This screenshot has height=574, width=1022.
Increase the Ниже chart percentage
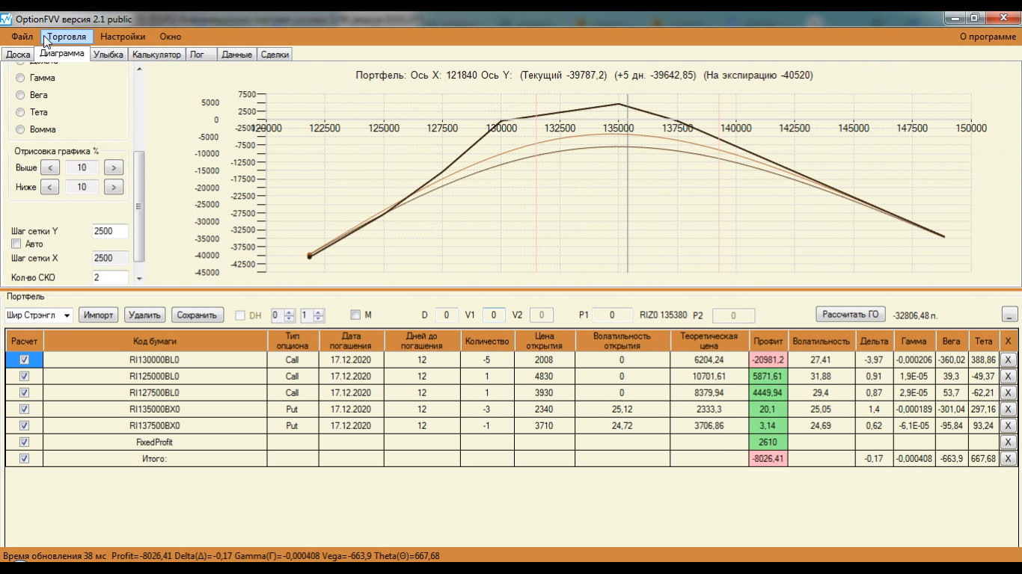(x=114, y=187)
